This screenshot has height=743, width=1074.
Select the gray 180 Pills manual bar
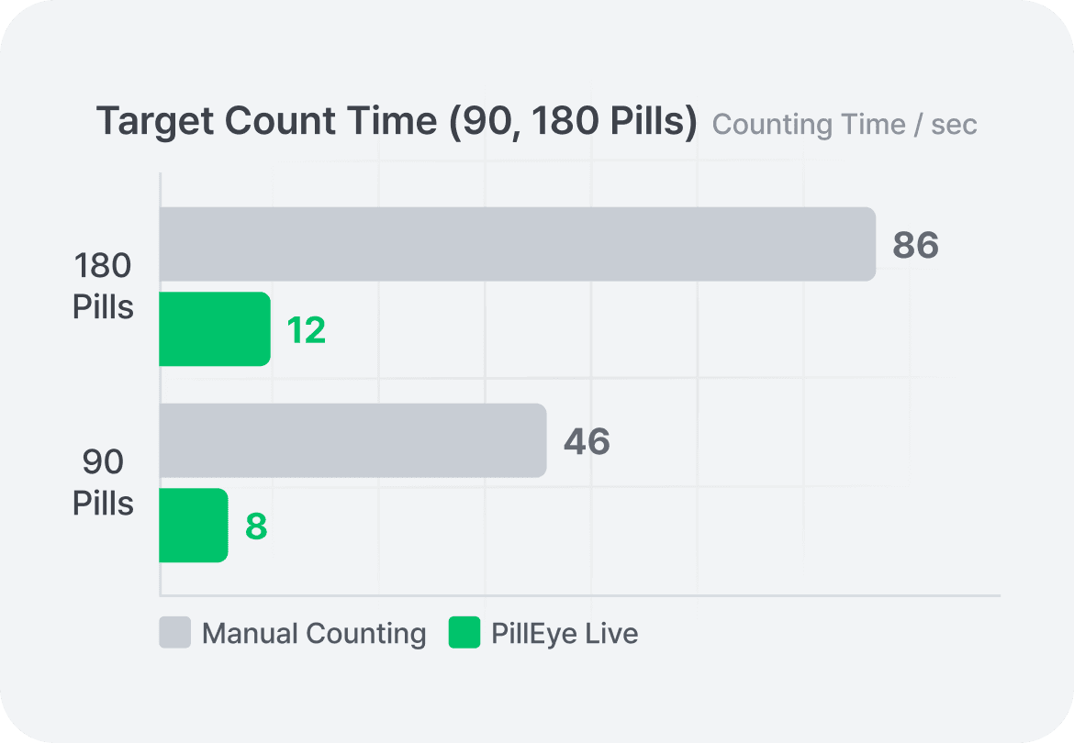point(517,244)
